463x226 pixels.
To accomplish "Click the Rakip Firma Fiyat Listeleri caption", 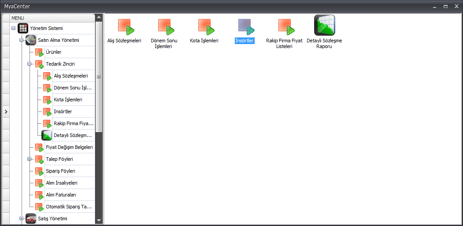I will tap(284, 44).
